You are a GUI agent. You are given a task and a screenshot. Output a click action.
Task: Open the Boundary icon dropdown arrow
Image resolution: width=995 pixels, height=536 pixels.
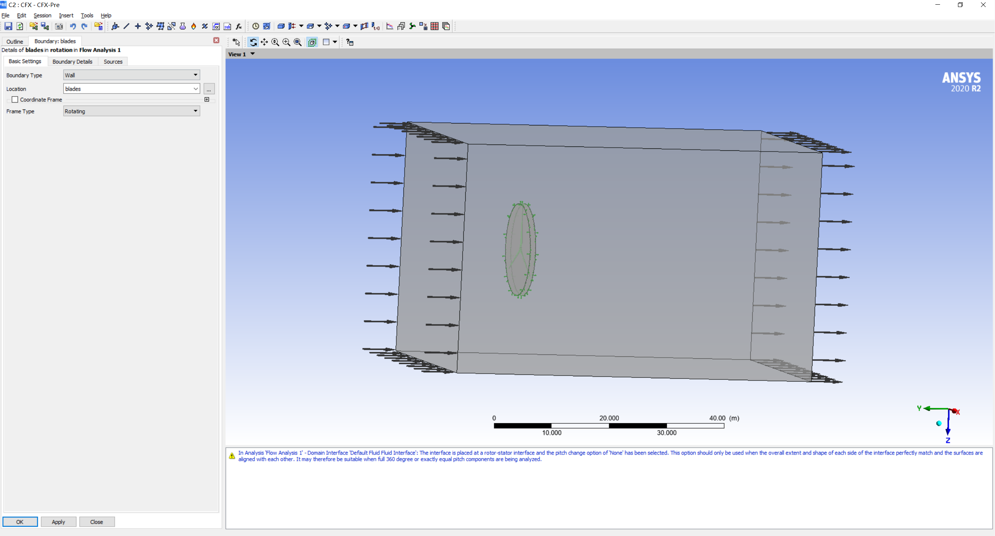(301, 26)
